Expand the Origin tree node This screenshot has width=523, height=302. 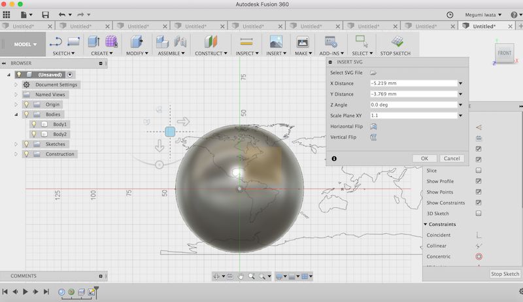[x=16, y=105]
